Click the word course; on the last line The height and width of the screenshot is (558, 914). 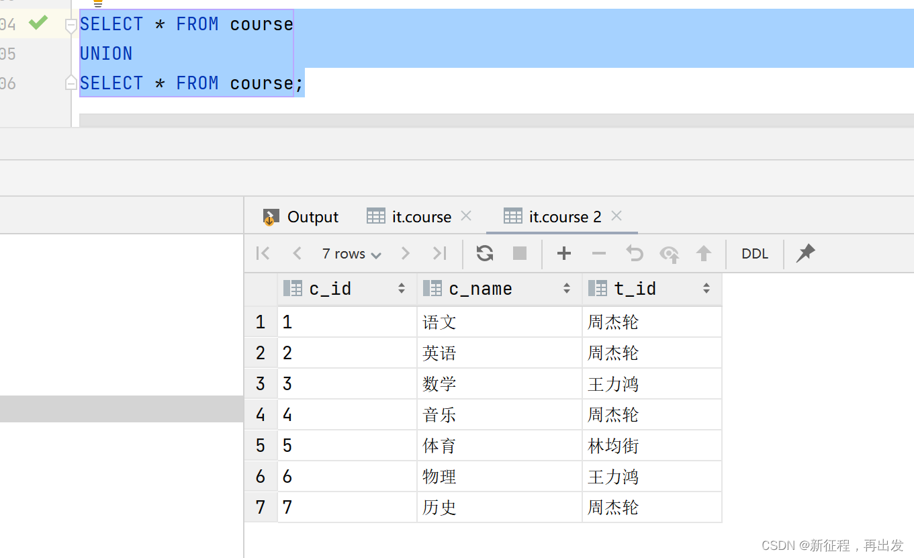pos(267,83)
